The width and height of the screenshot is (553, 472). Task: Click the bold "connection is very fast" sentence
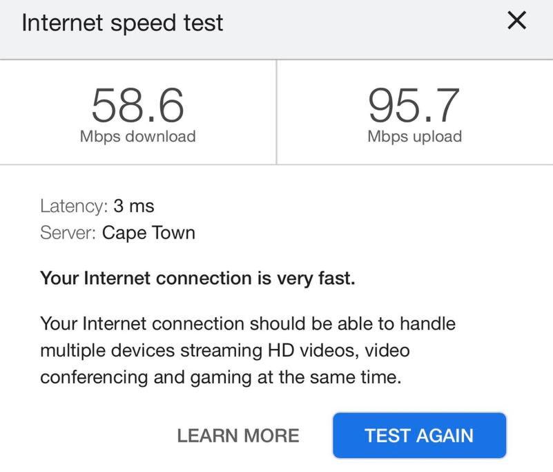[x=197, y=279]
